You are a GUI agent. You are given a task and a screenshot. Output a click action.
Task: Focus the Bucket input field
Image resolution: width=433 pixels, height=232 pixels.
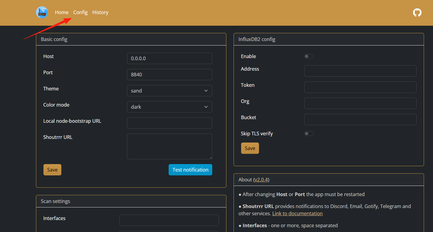pyautogui.click(x=360, y=119)
